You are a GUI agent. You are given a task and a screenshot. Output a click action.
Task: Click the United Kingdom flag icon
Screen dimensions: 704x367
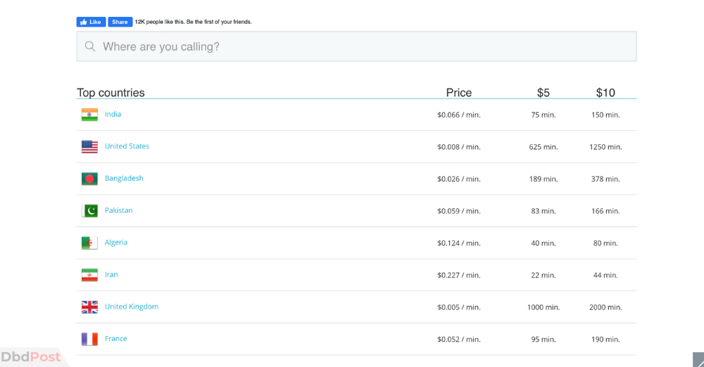click(x=89, y=307)
